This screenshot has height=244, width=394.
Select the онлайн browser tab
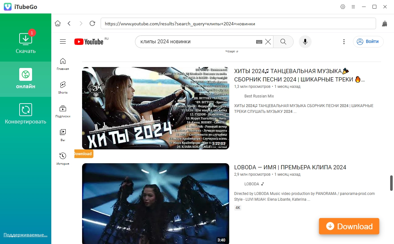(x=26, y=79)
